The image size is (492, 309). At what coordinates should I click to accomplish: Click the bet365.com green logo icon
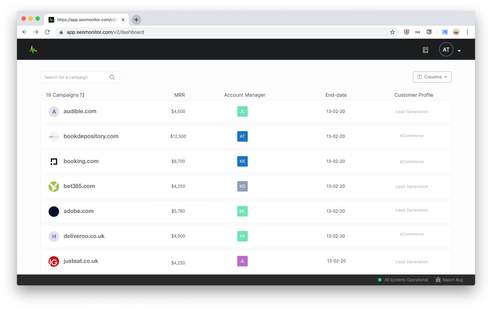coord(54,187)
